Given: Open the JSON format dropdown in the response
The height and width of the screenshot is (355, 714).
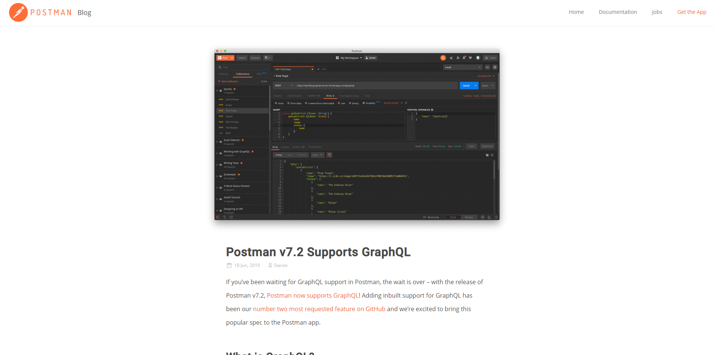Looking at the screenshot, I should pyautogui.click(x=317, y=155).
